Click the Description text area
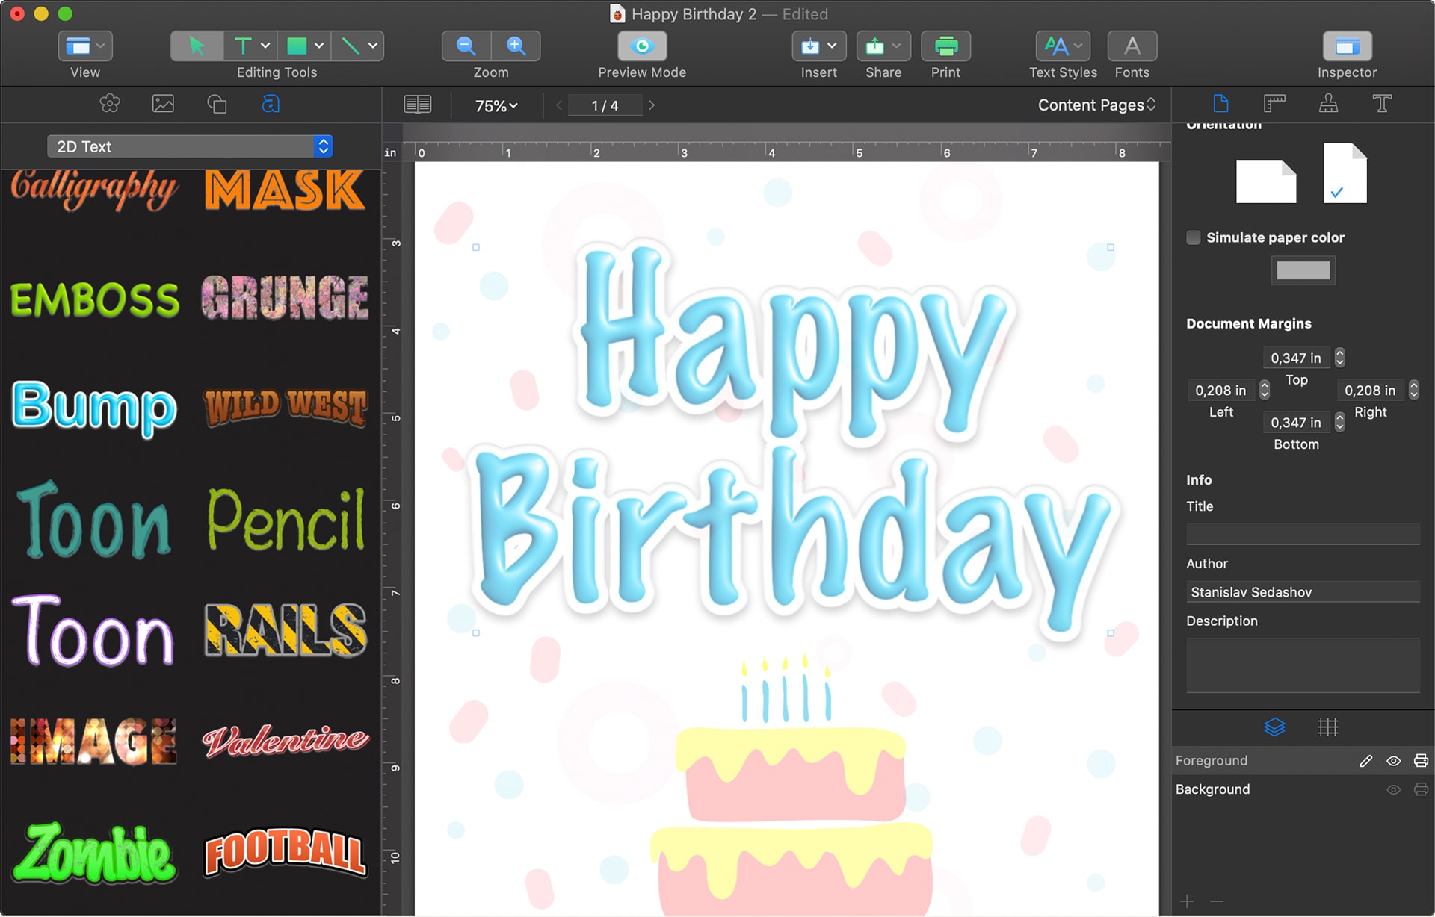The width and height of the screenshot is (1435, 917). point(1303,665)
